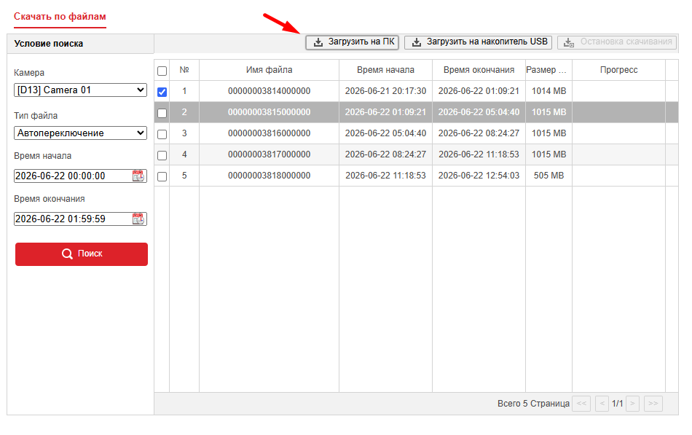The width and height of the screenshot is (692, 435).
Task: Click the Время начала column header in table
Action: pos(386,70)
